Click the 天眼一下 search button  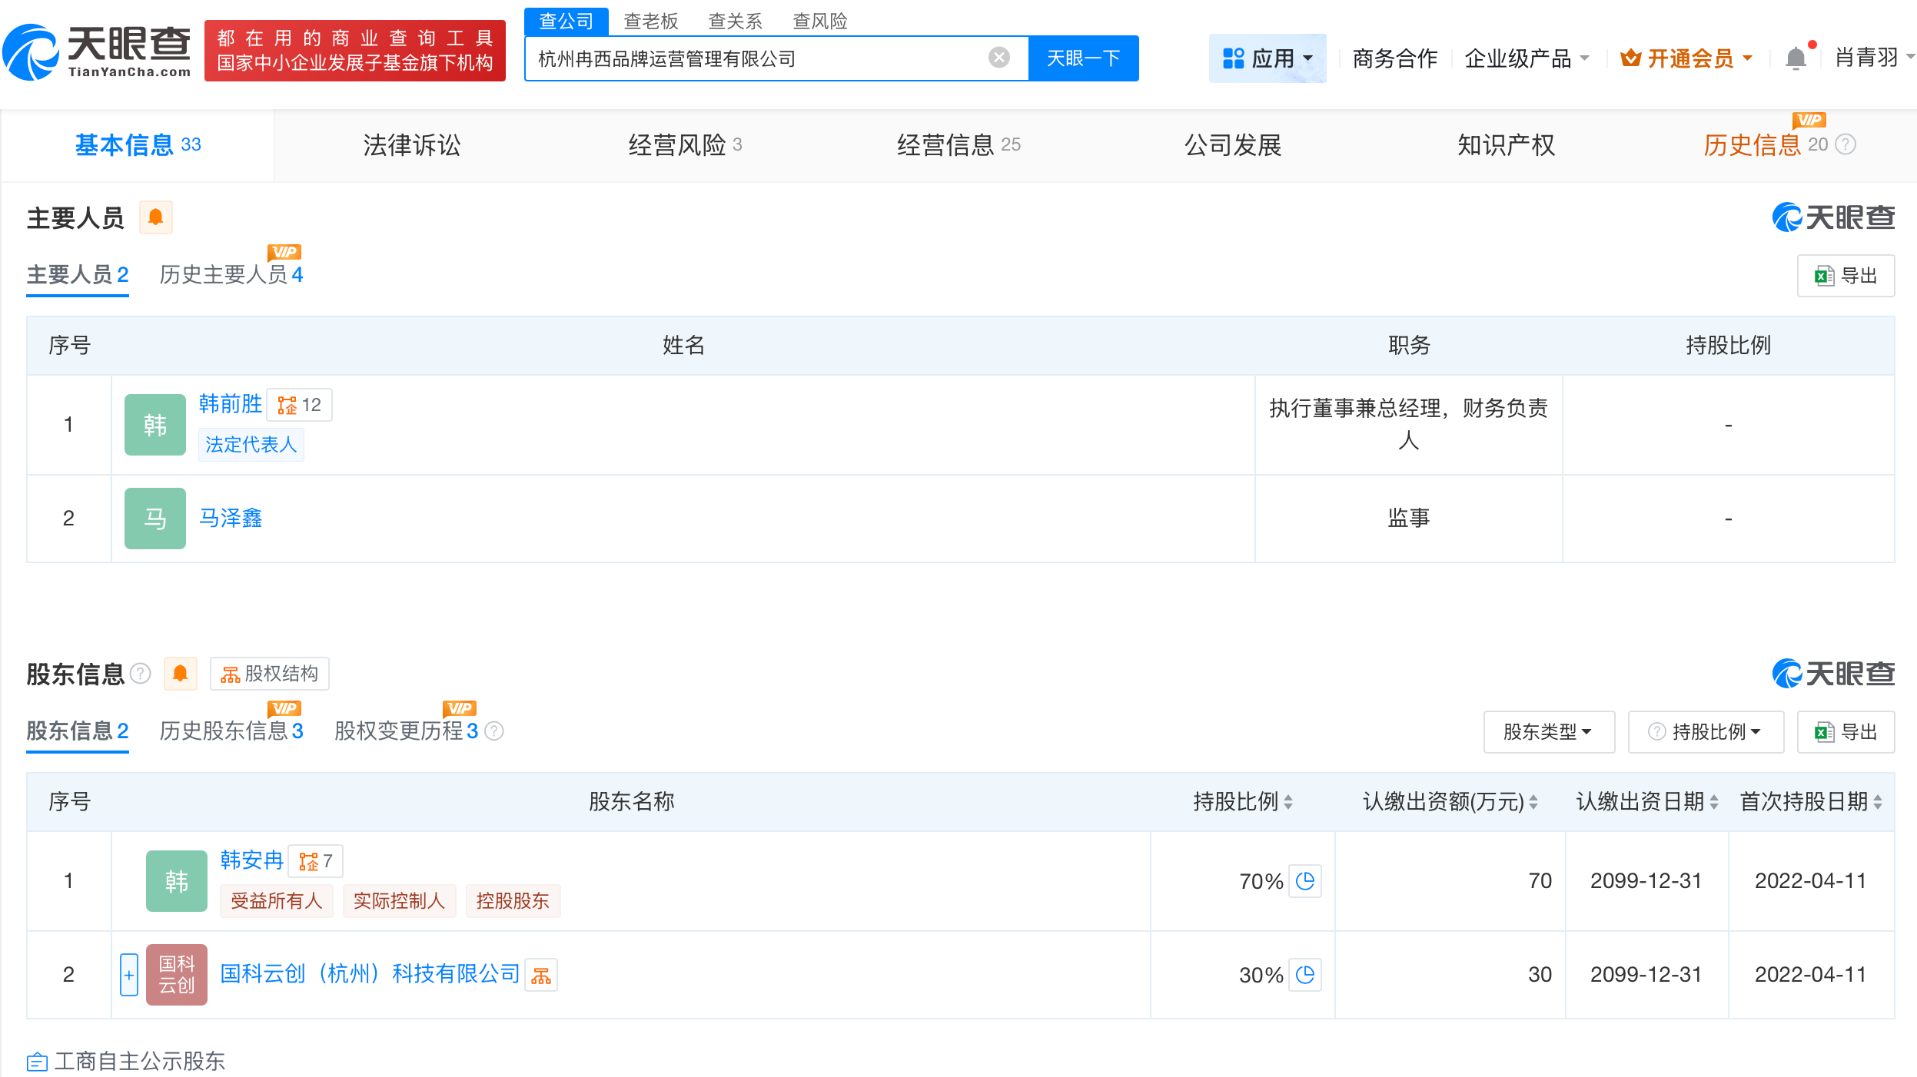1083,58
